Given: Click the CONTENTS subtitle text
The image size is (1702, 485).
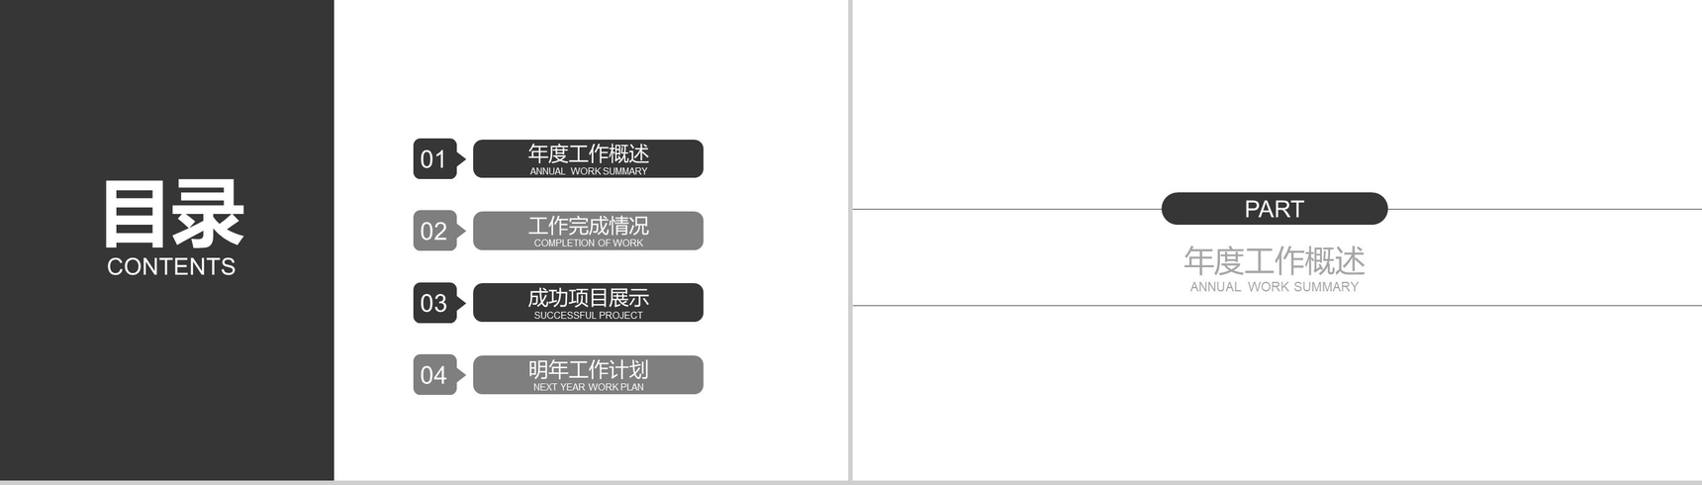Looking at the screenshot, I should [x=171, y=266].
